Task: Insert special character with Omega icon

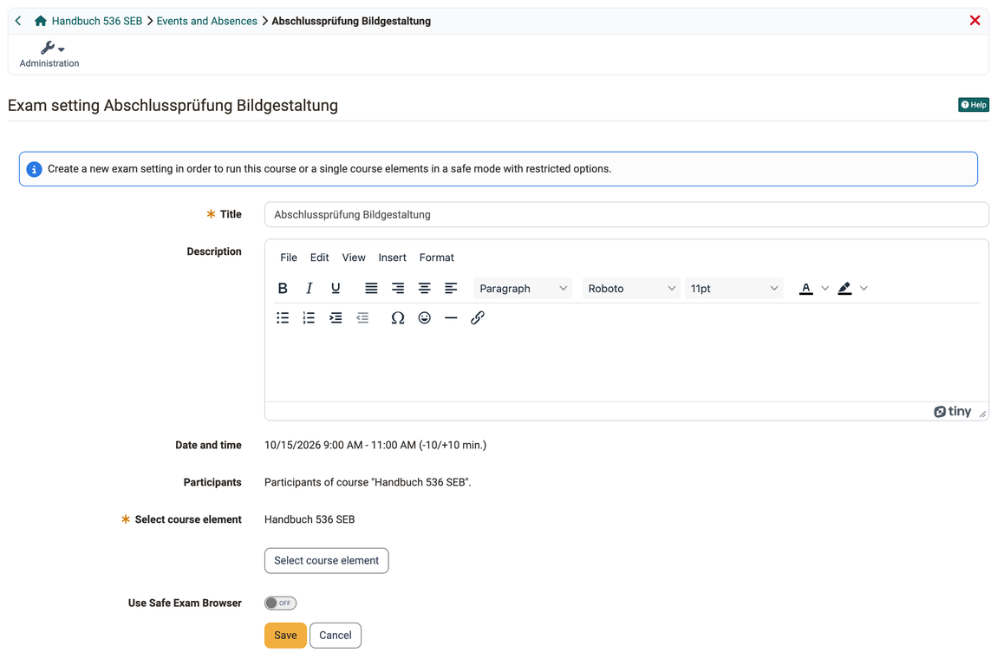Action: tap(398, 318)
